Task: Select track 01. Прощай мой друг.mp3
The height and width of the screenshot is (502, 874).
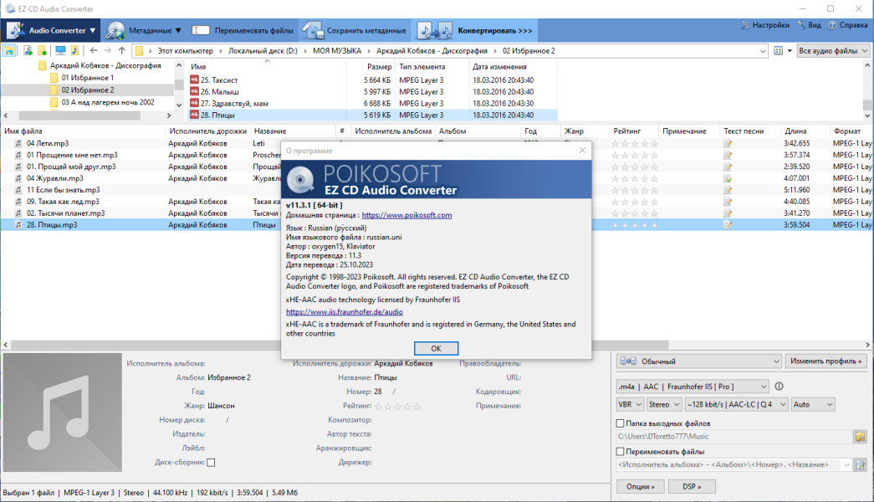Action: pyautogui.click(x=71, y=166)
